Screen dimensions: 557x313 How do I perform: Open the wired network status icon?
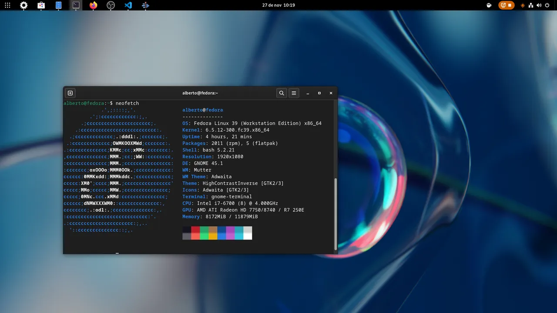[531, 5]
